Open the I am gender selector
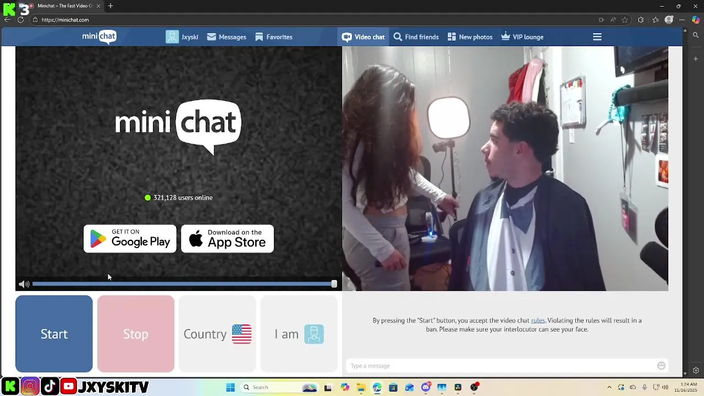Viewport: 704px width, 396px height. [299, 334]
